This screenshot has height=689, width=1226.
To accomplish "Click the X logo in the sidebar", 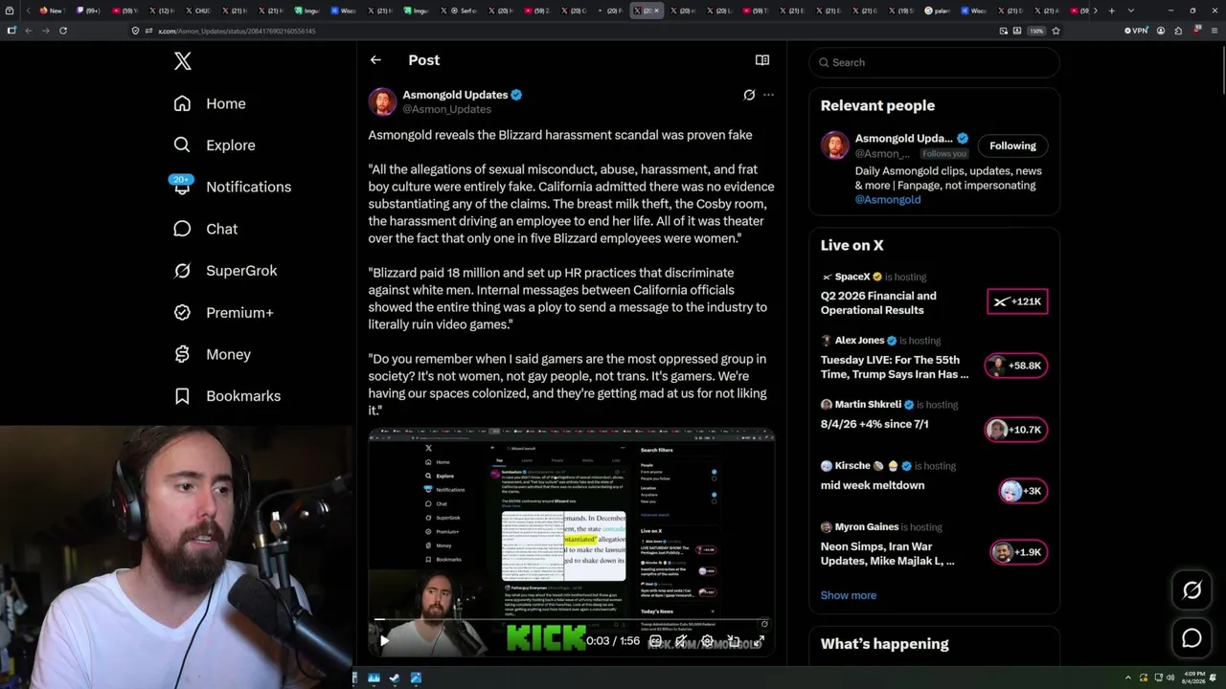I will click(x=183, y=62).
